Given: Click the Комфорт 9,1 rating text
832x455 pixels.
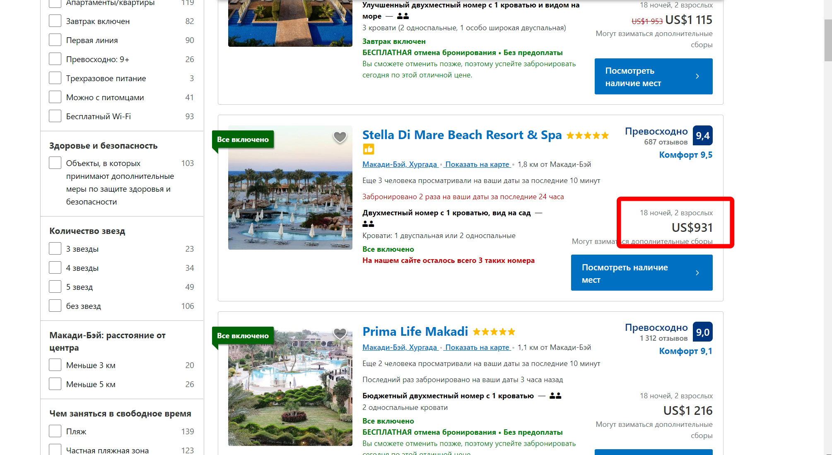Looking at the screenshot, I should (686, 351).
